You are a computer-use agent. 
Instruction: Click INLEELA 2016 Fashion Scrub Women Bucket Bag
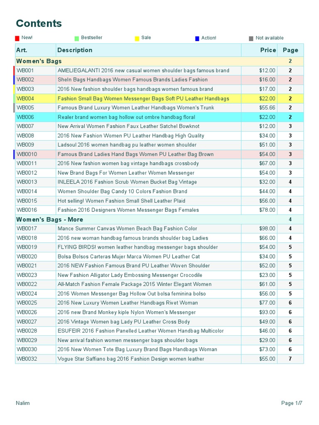tap(127, 182)
